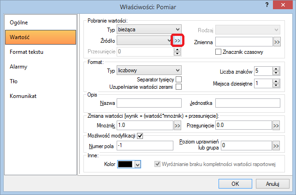296x195 pixels.
Task: Switch to the Ogólne tab
Action: [x=41, y=23]
